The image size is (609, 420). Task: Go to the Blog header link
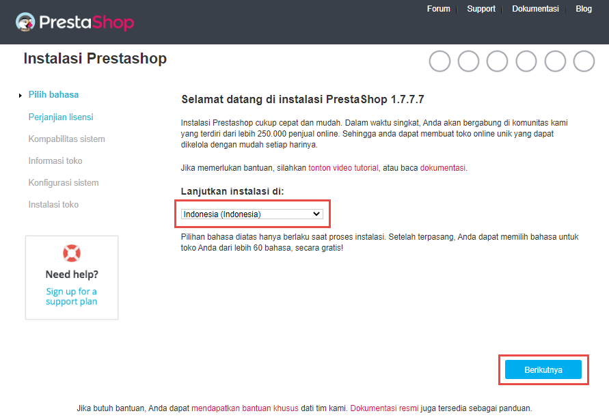click(584, 9)
